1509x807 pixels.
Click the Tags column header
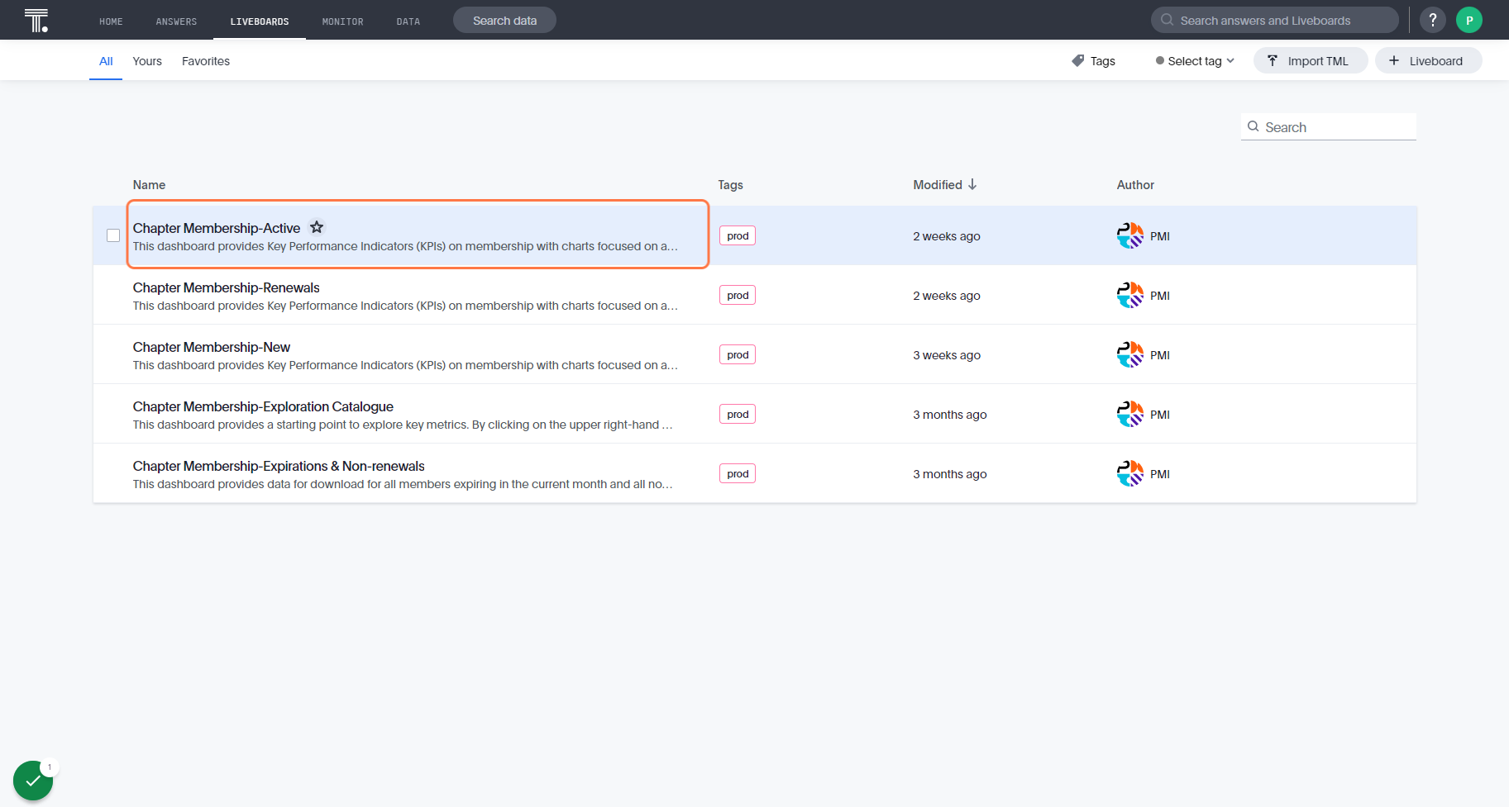tap(730, 185)
